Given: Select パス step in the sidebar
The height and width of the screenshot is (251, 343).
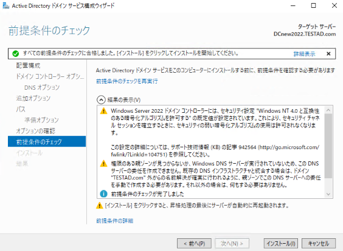Looking at the screenshot, I should [21, 109].
